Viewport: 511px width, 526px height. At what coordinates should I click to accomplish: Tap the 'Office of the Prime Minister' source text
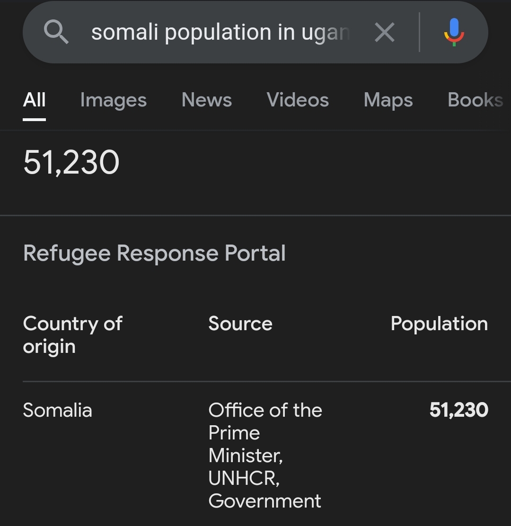[265, 433]
